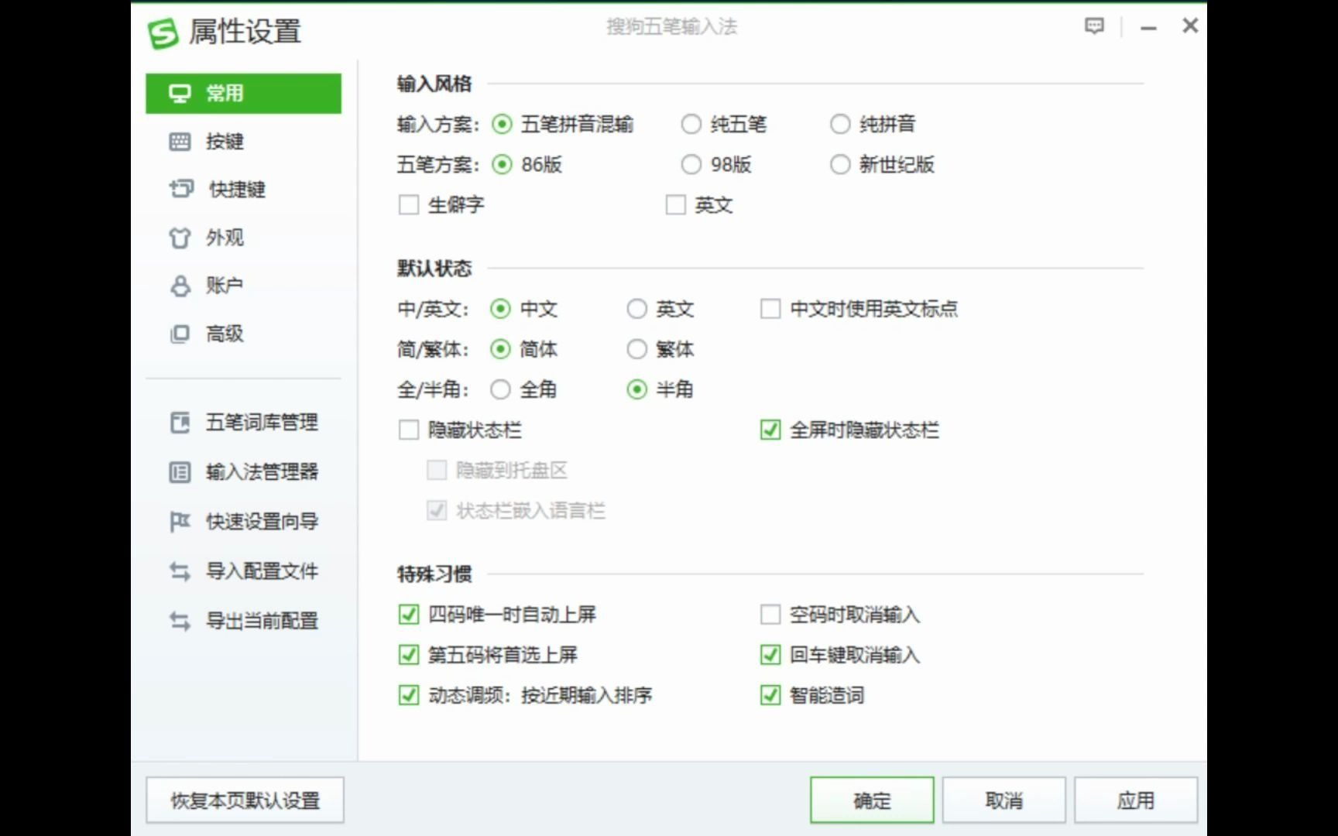Open the feedback bubble icon in titlebar
The image size is (1338, 836).
coord(1094,26)
